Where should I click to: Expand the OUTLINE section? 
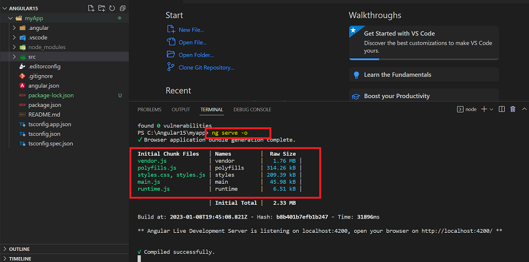coord(64,249)
